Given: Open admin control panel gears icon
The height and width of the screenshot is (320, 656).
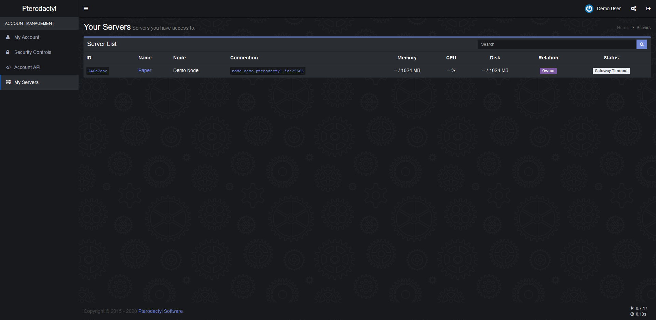Looking at the screenshot, I should pos(633,9).
